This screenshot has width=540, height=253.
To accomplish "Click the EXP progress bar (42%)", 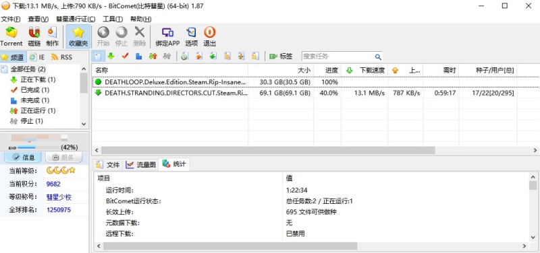I will (x=38, y=147).
